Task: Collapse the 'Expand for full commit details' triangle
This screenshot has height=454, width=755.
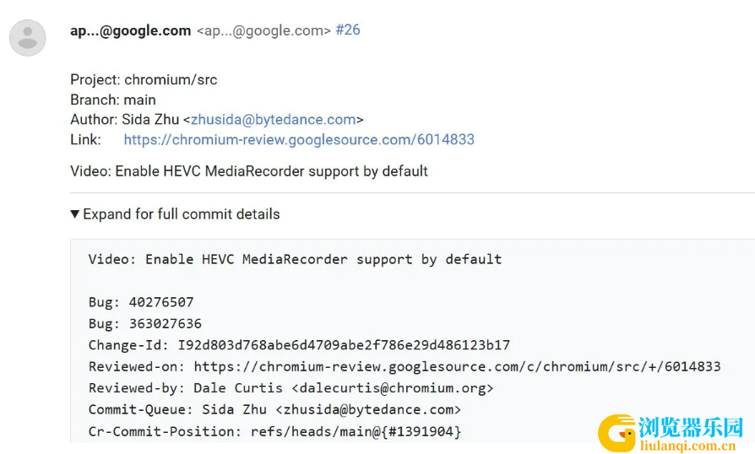Action: click(74, 214)
